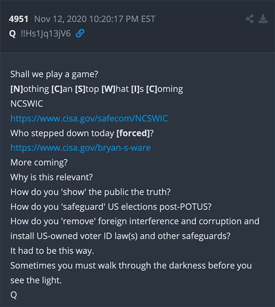
Task: Click the standalone NCSWIC text line
Action: click(27, 104)
